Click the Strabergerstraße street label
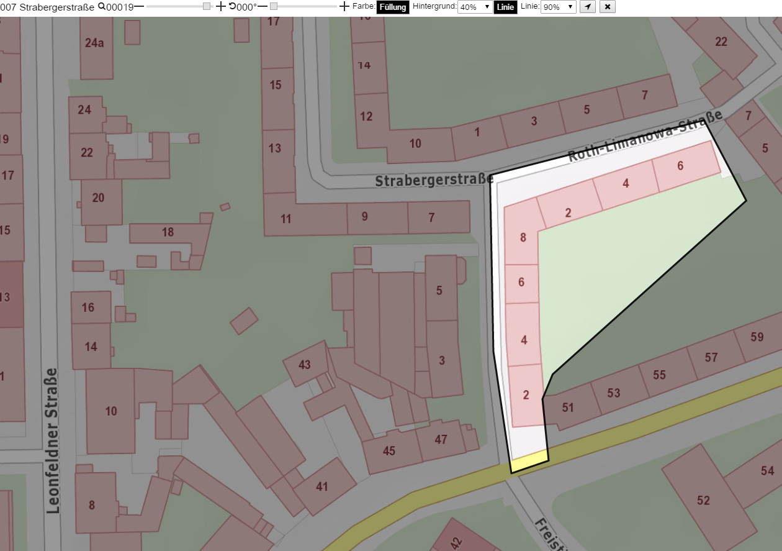Viewport: 782px width, 551px height. click(x=434, y=180)
